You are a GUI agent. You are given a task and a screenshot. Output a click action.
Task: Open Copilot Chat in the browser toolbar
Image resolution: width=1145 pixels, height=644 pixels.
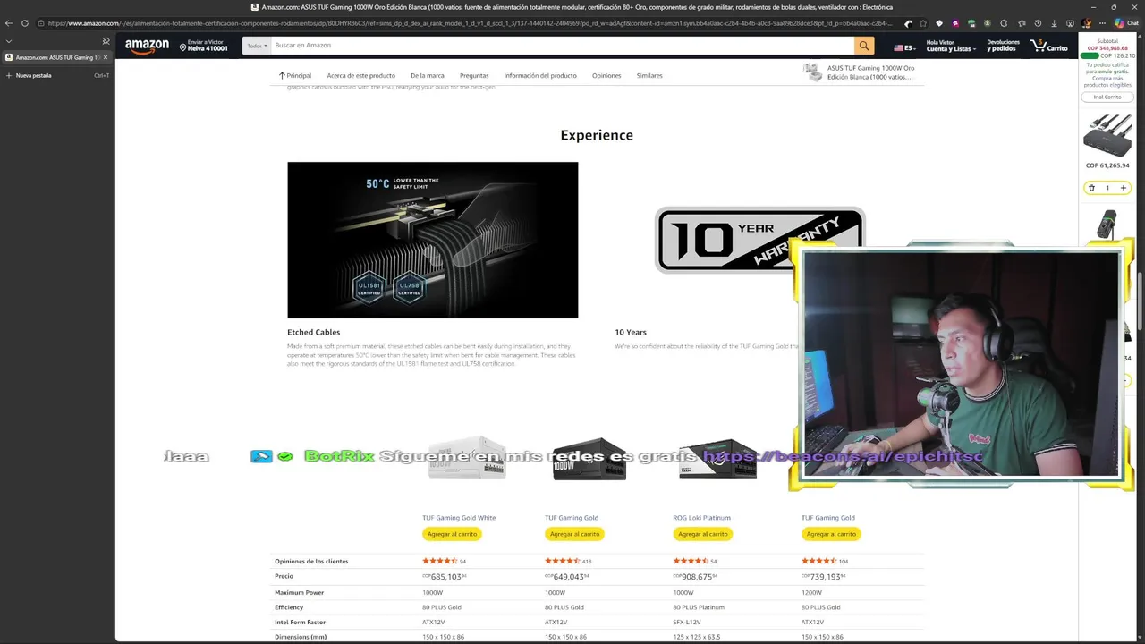pos(1125,23)
